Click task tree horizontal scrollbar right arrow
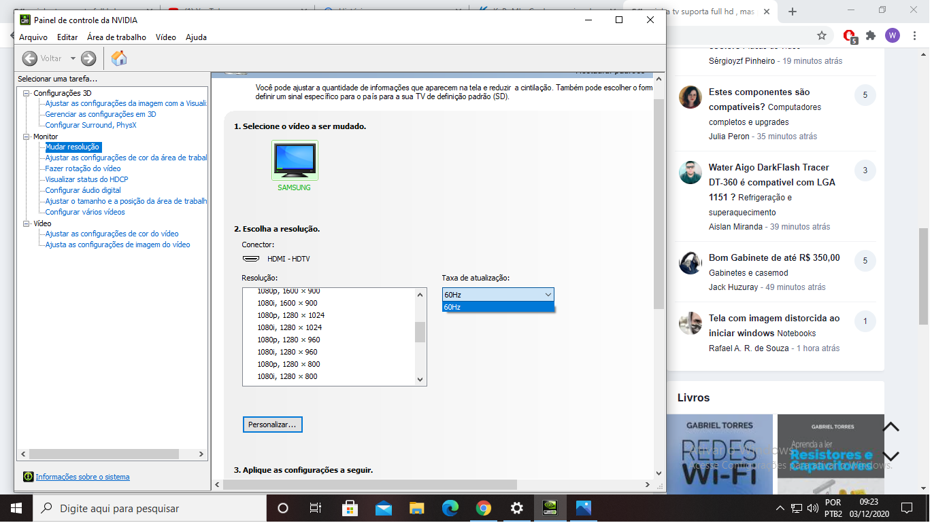 coord(202,454)
